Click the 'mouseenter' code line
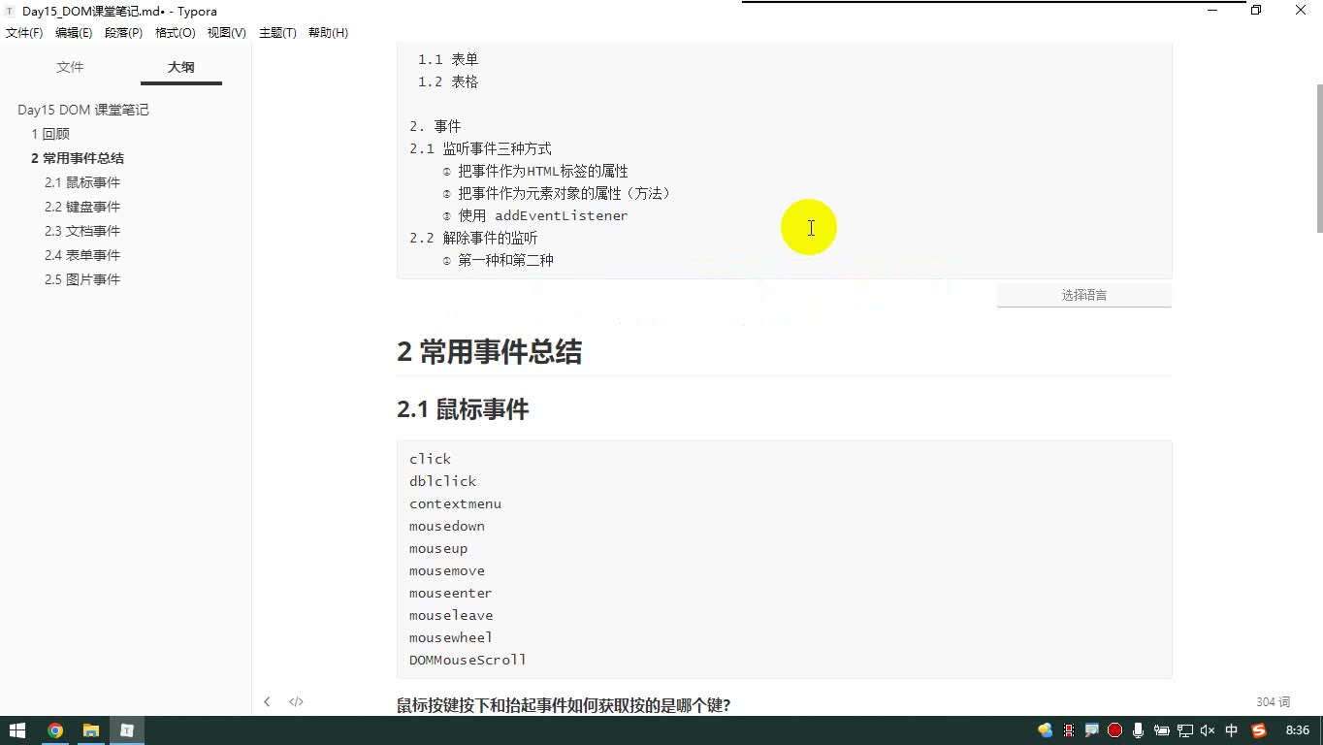Image resolution: width=1323 pixels, height=745 pixels. click(x=451, y=593)
